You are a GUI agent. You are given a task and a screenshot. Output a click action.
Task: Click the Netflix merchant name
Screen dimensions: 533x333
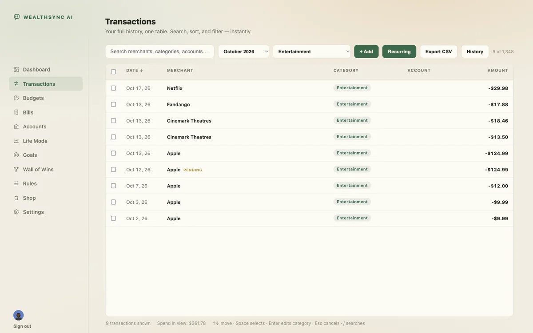[x=175, y=88]
